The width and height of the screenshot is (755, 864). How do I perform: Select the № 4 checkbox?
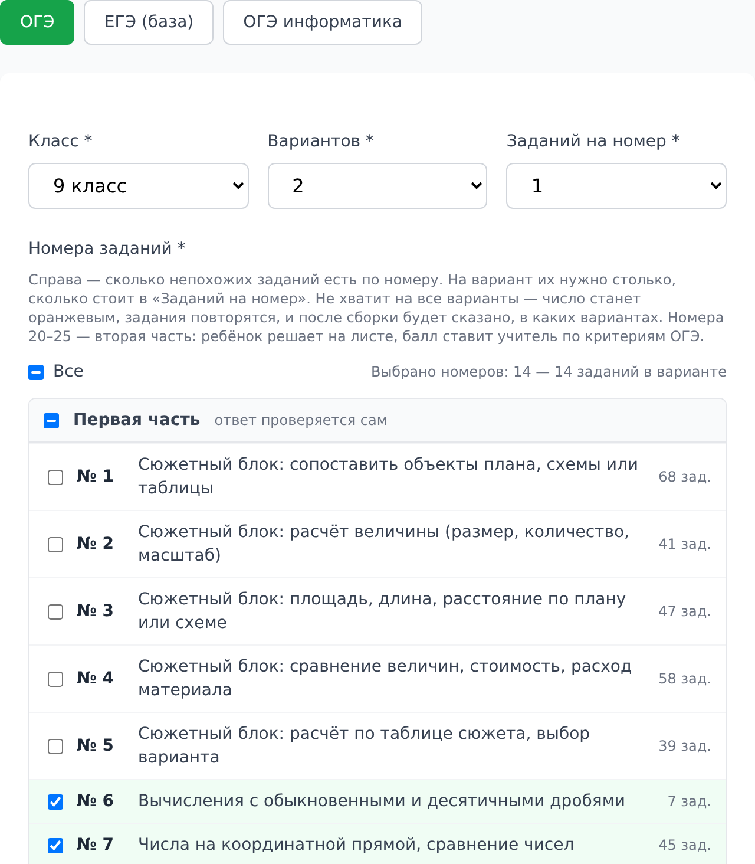tap(55, 679)
